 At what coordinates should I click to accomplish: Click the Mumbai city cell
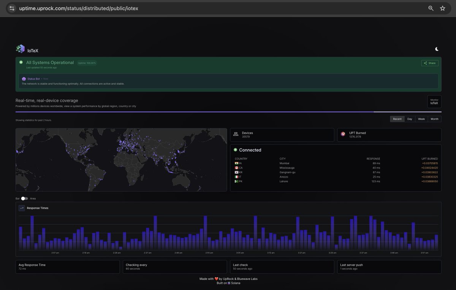coord(284,163)
